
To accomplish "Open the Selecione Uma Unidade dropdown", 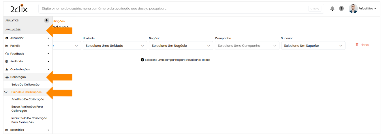I will (114, 46).
